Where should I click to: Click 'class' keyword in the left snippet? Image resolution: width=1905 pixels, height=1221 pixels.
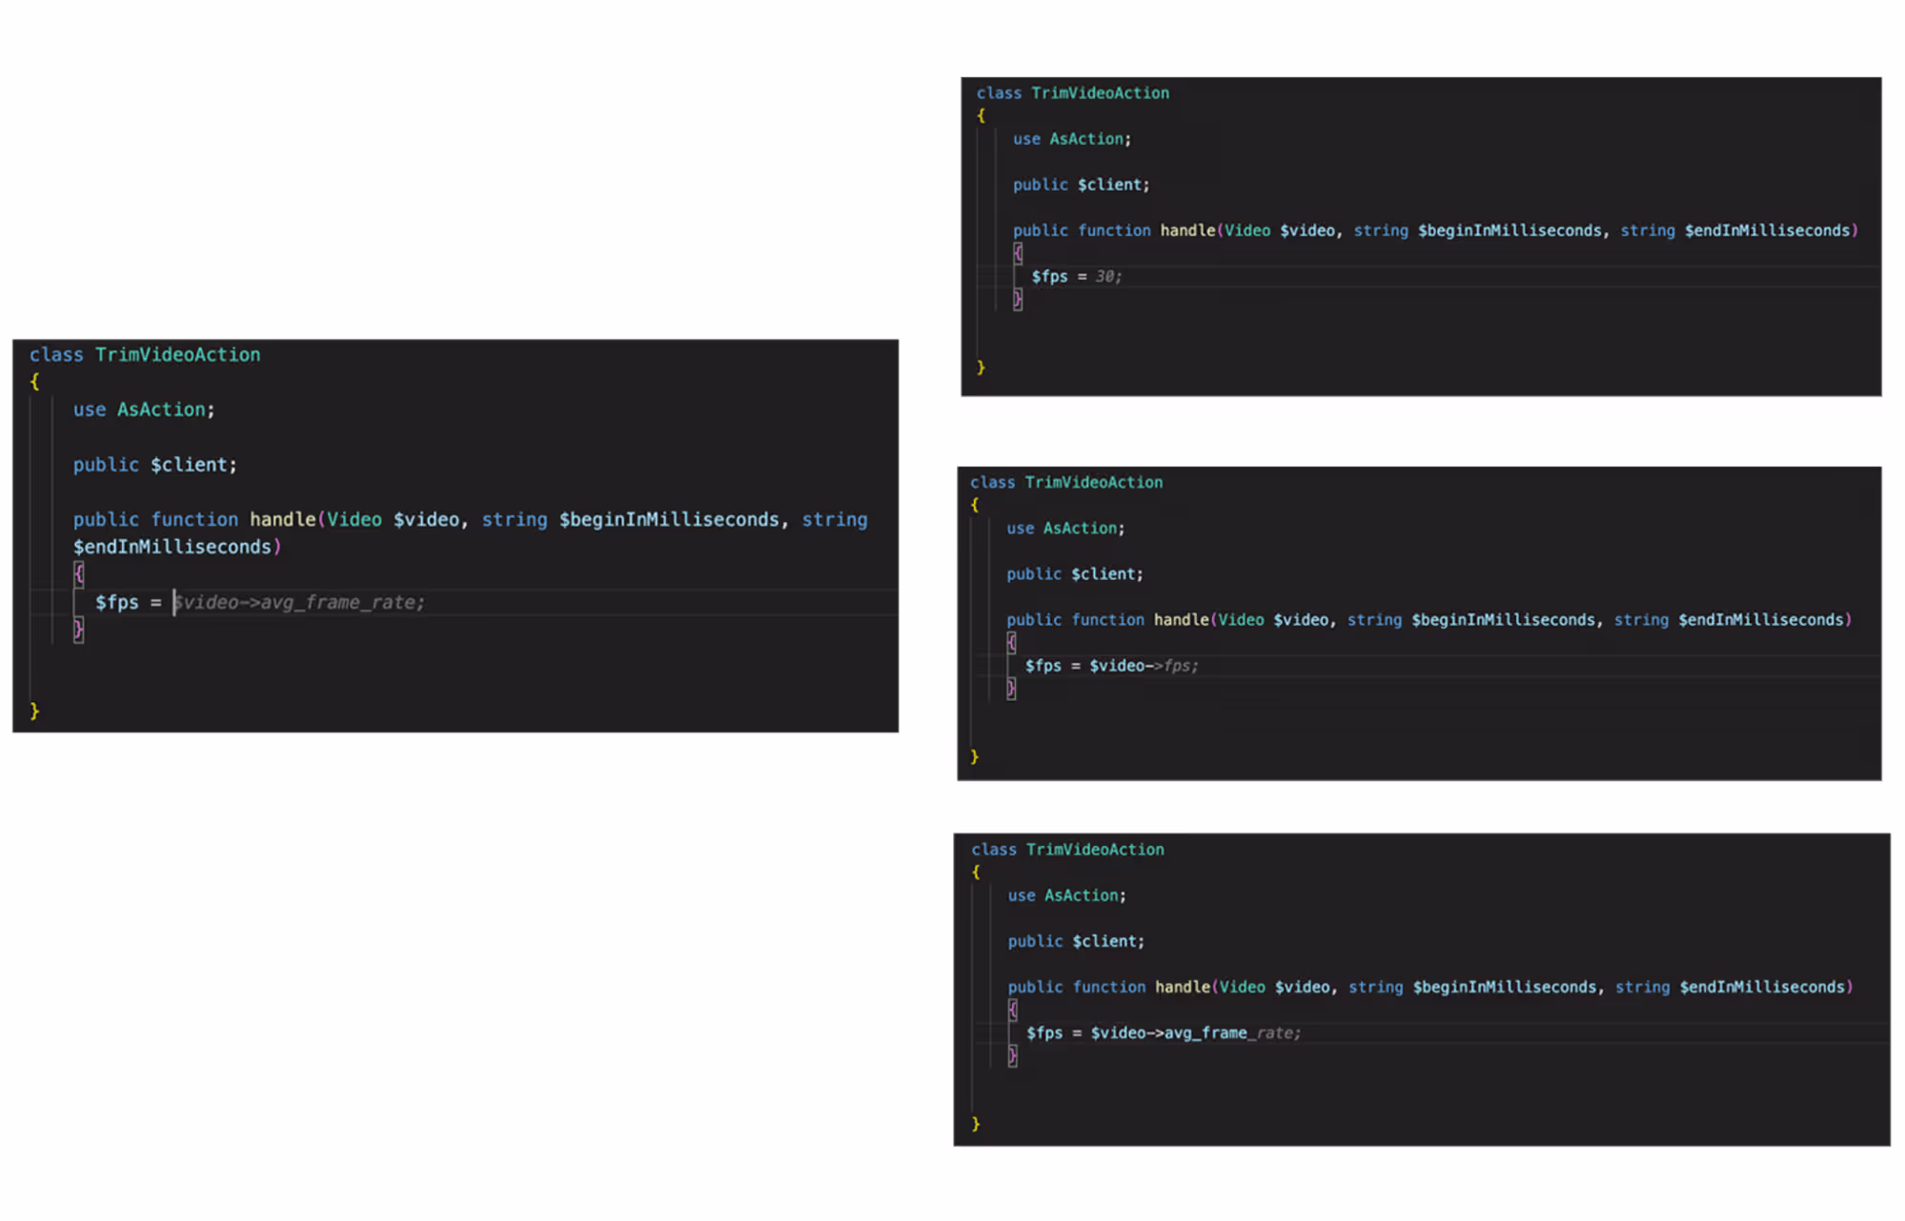pos(56,354)
